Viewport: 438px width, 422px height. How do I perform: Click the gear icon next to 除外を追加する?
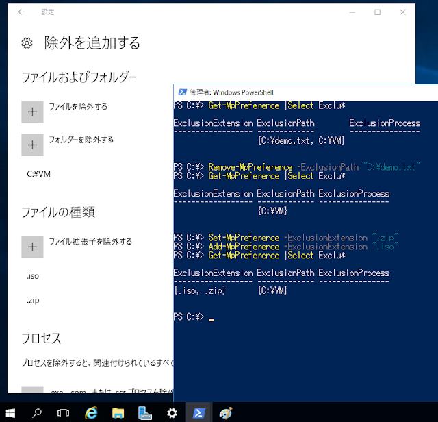click(x=27, y=43)
